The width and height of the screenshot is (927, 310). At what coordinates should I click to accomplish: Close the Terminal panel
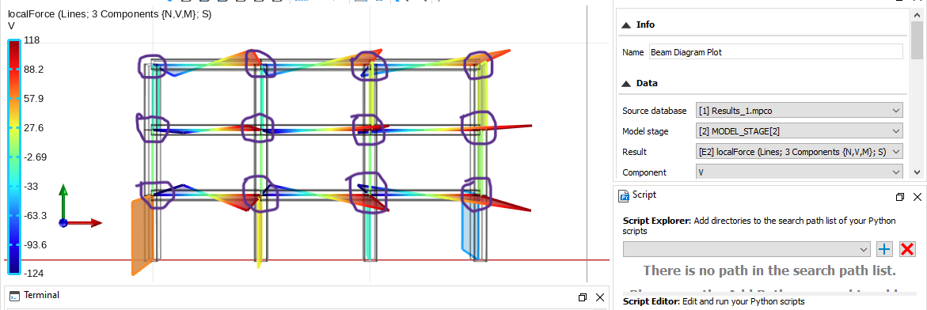point(600,297)
